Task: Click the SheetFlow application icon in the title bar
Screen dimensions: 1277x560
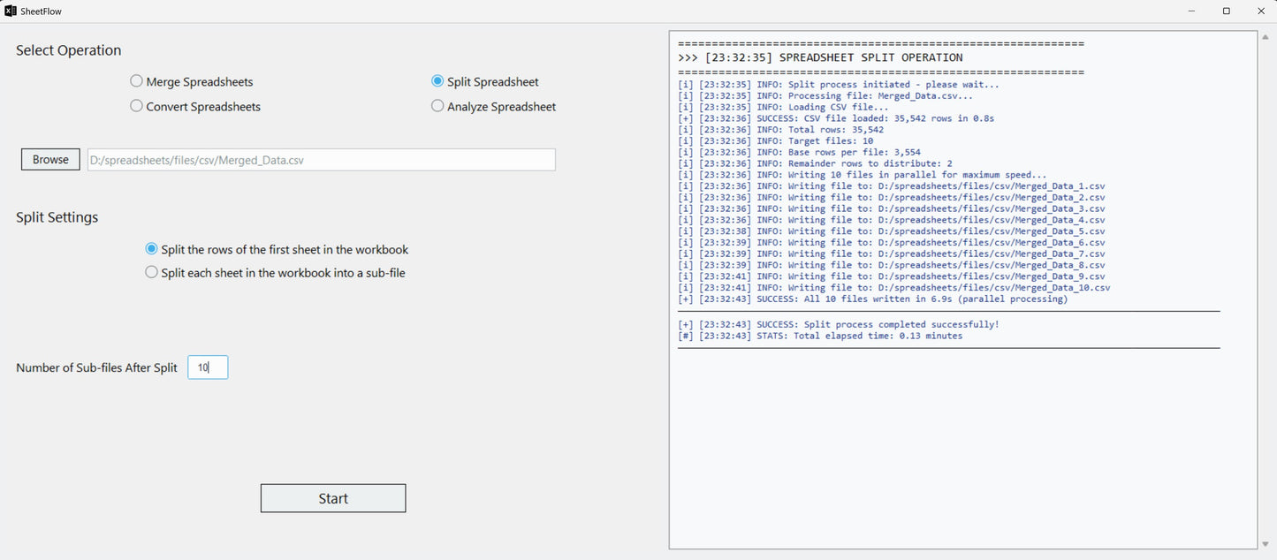Action: point(10,11)
